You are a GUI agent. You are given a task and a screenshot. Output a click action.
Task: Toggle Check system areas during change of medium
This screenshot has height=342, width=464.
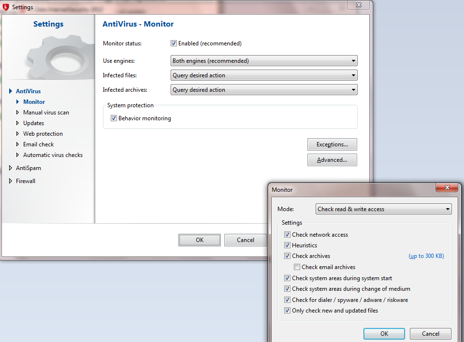pos(287,289)
